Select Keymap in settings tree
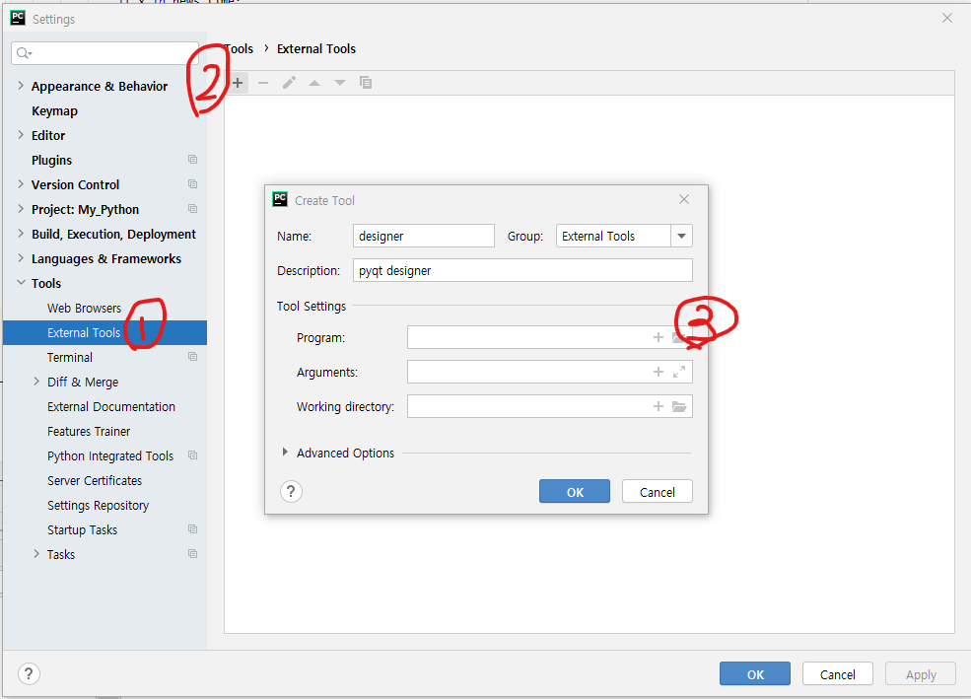The image size is (971, 699). pos(54,110)
